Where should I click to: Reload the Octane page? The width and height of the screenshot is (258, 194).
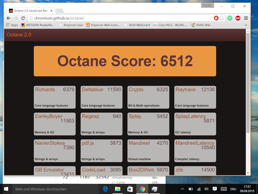coord(23,18)
